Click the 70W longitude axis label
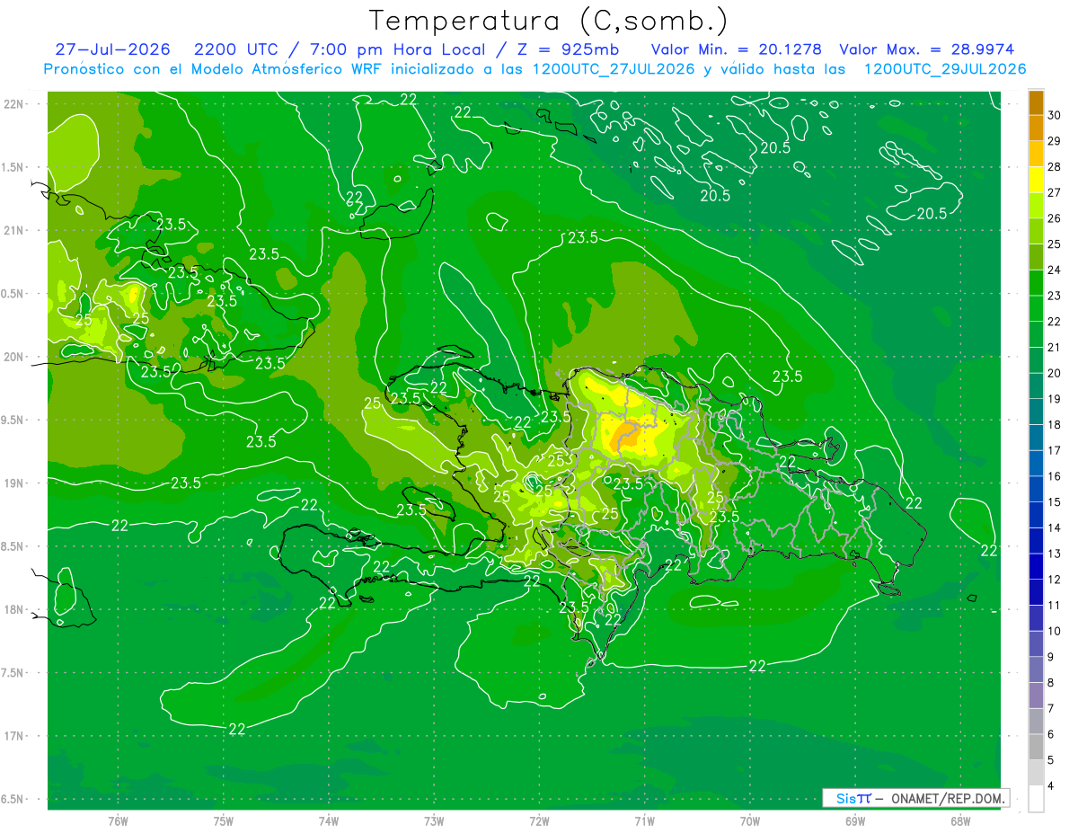The width and height of the screenshot is (1078, 833). tap(749, 820)
